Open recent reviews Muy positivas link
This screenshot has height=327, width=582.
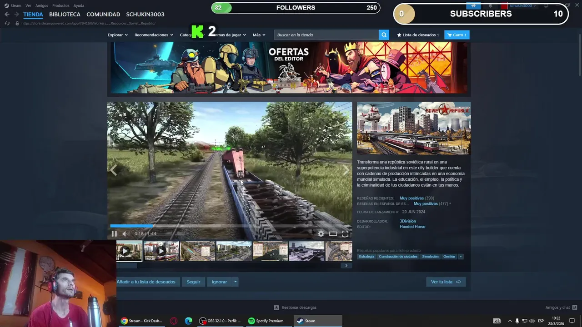(x=411, y=198)
